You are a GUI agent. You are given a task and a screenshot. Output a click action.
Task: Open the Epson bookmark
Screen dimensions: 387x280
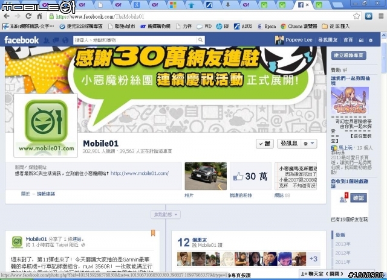tap(267, 26)
